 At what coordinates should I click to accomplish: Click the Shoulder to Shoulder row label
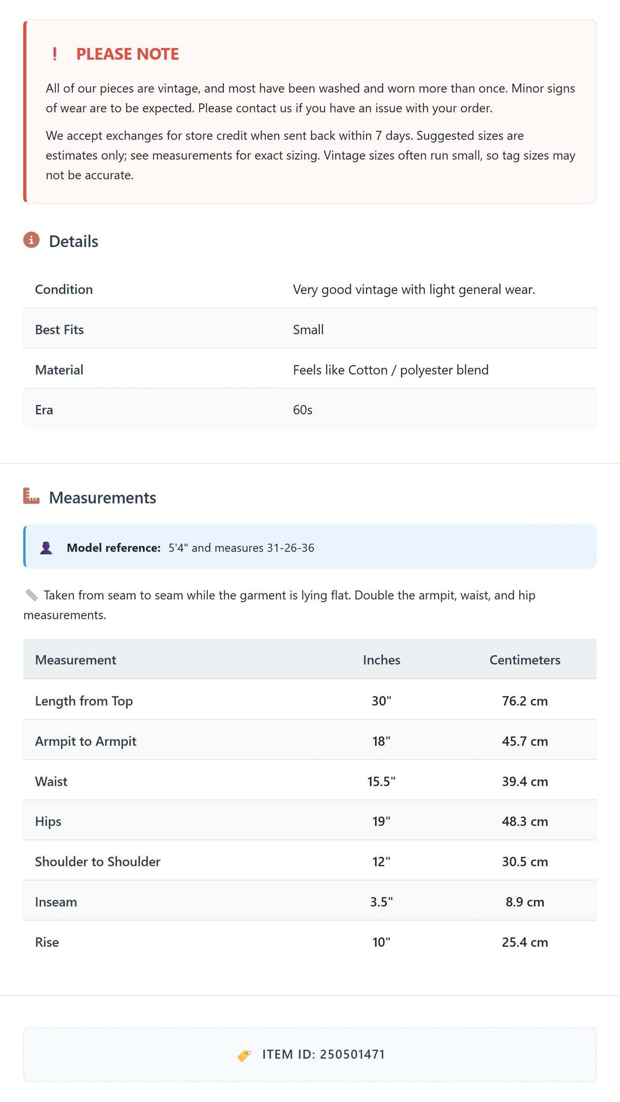97,861
